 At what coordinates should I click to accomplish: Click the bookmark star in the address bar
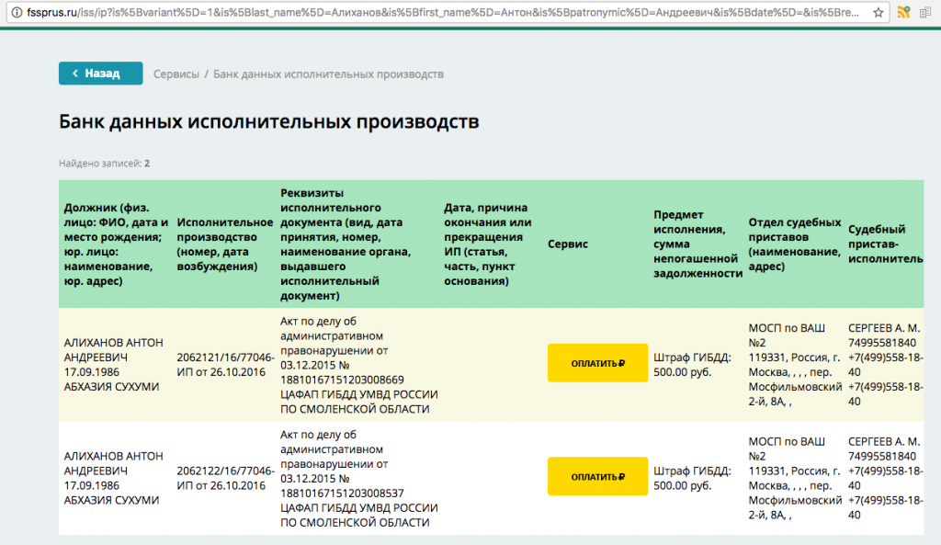(x=878, y=12)
